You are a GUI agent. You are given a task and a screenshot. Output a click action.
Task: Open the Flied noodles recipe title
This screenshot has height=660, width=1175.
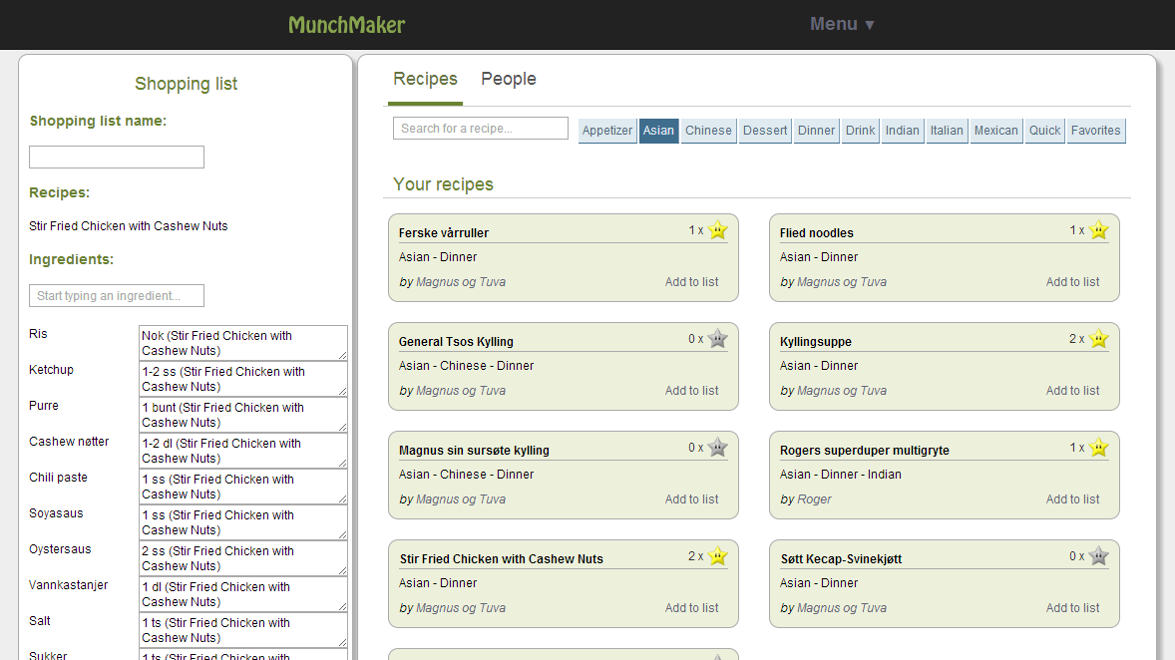pyautogui.click(x=816, y=233)
